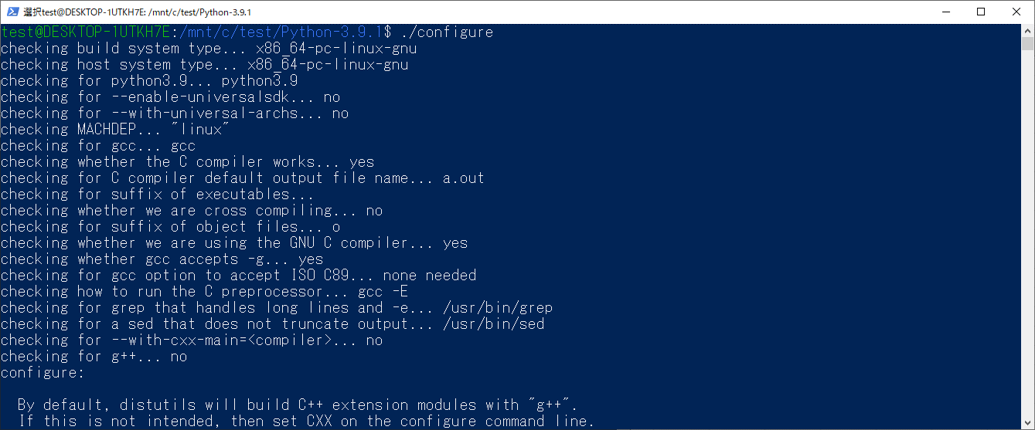Image resolution: width=1035 pixels, height=430 pixels.
Task: Close the terminal window
Action: tap(1016, 12)
